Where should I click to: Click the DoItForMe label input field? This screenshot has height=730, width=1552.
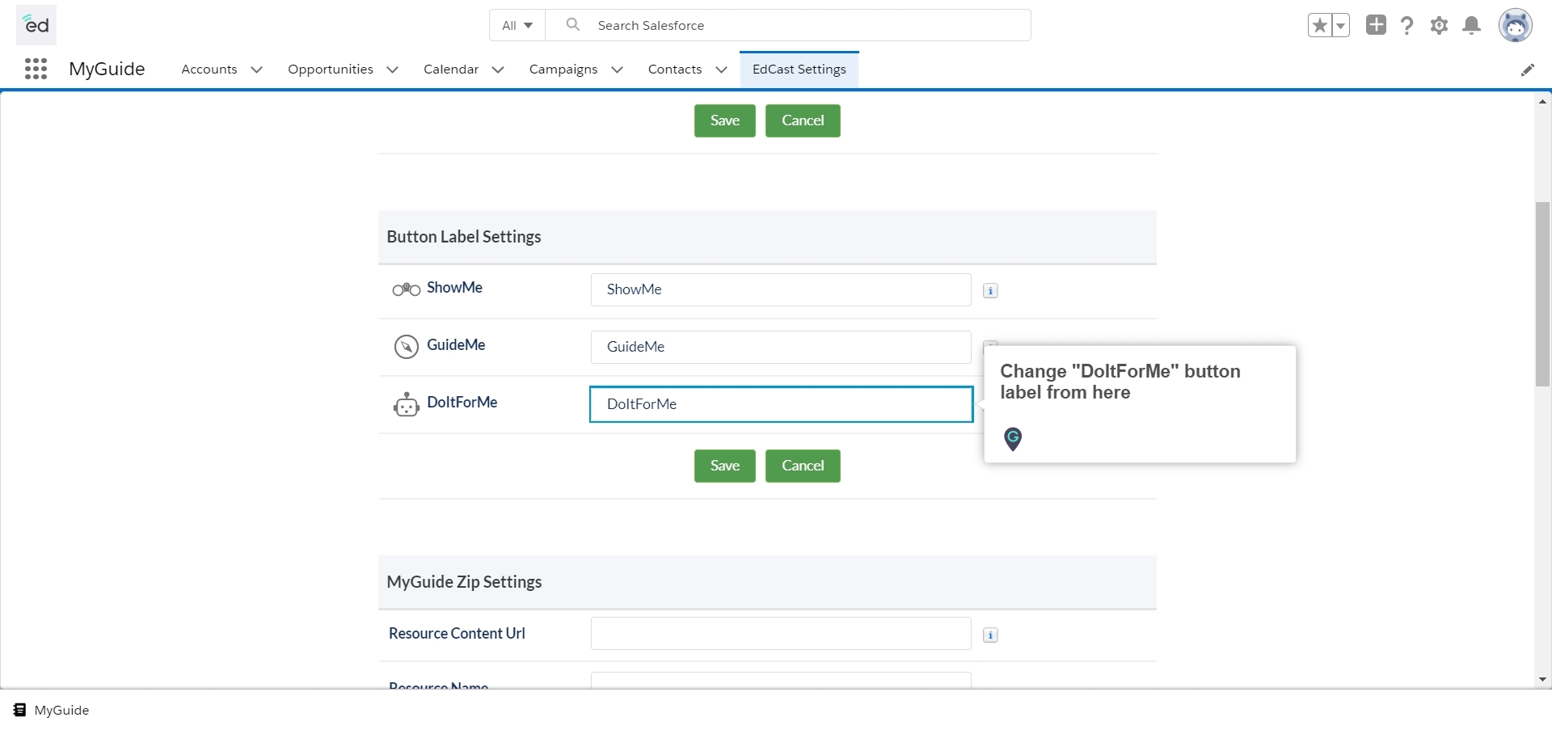(781, 404)
